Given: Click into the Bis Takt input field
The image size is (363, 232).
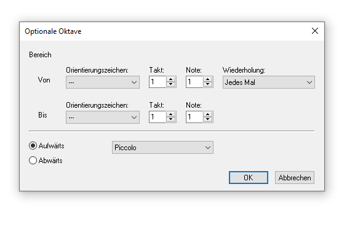Looking at the screenshot, I should point(158,117).
